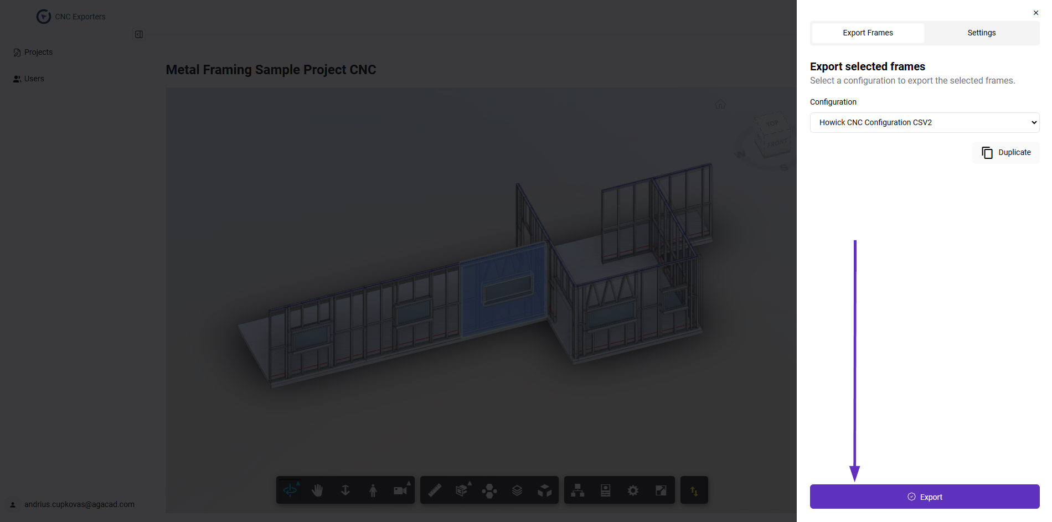The height and width of the screenshot is (522, 1052).
Task: Open Projects in the sidebar
Action: coord(38,52)
